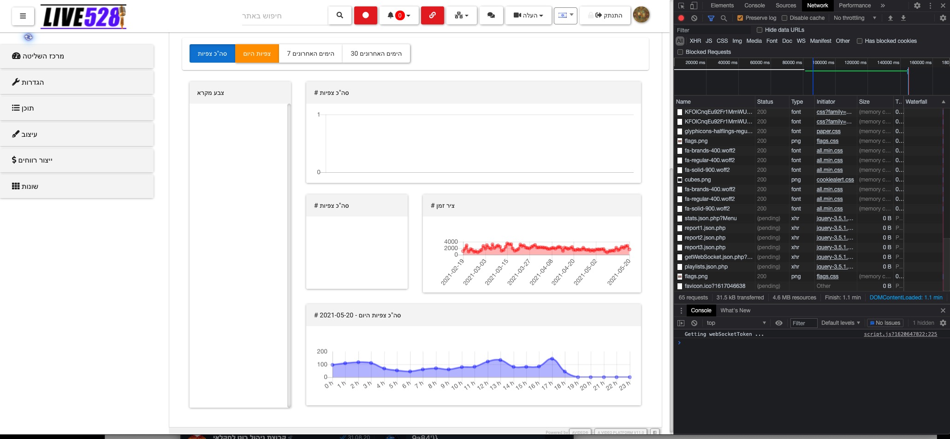The width and height of the screenshot is (950, 439).
Task: Enable Has blocked cookies checkbox
Action: point(860,41)
